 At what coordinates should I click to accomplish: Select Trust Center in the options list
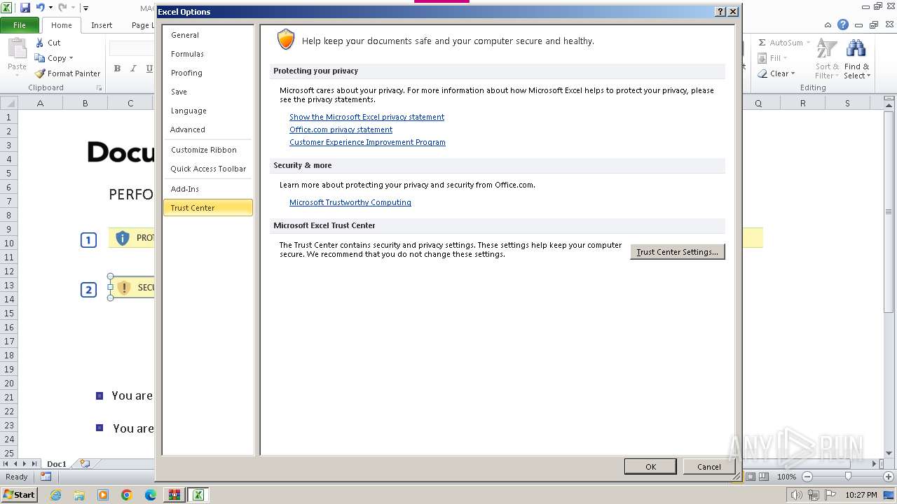(208, 208)
